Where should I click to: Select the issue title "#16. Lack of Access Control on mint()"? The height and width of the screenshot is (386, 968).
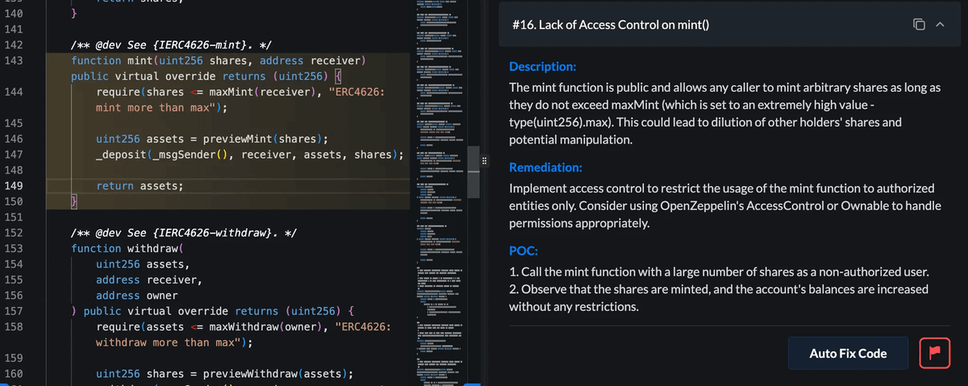click(x=611, y=26)
